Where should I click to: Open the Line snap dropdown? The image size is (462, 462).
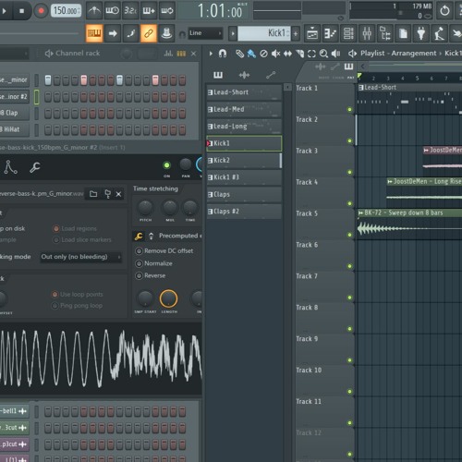pyautogui.click(x=205, y=33)
